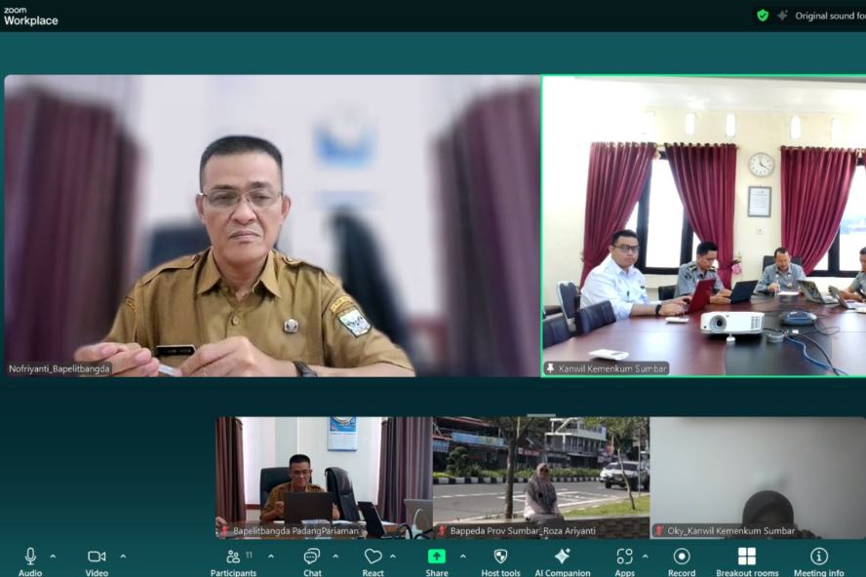Viewport: 866px width, 577px height.
Task: Click the green Share screen button
Action: tap(437, 557)
